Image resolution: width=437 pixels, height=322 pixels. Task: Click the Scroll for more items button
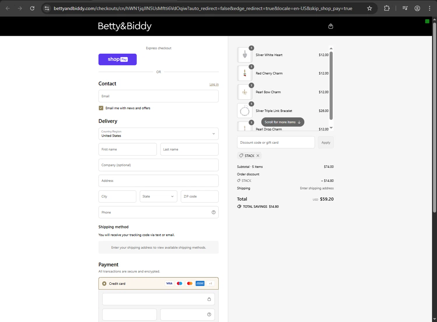(283, 122)
